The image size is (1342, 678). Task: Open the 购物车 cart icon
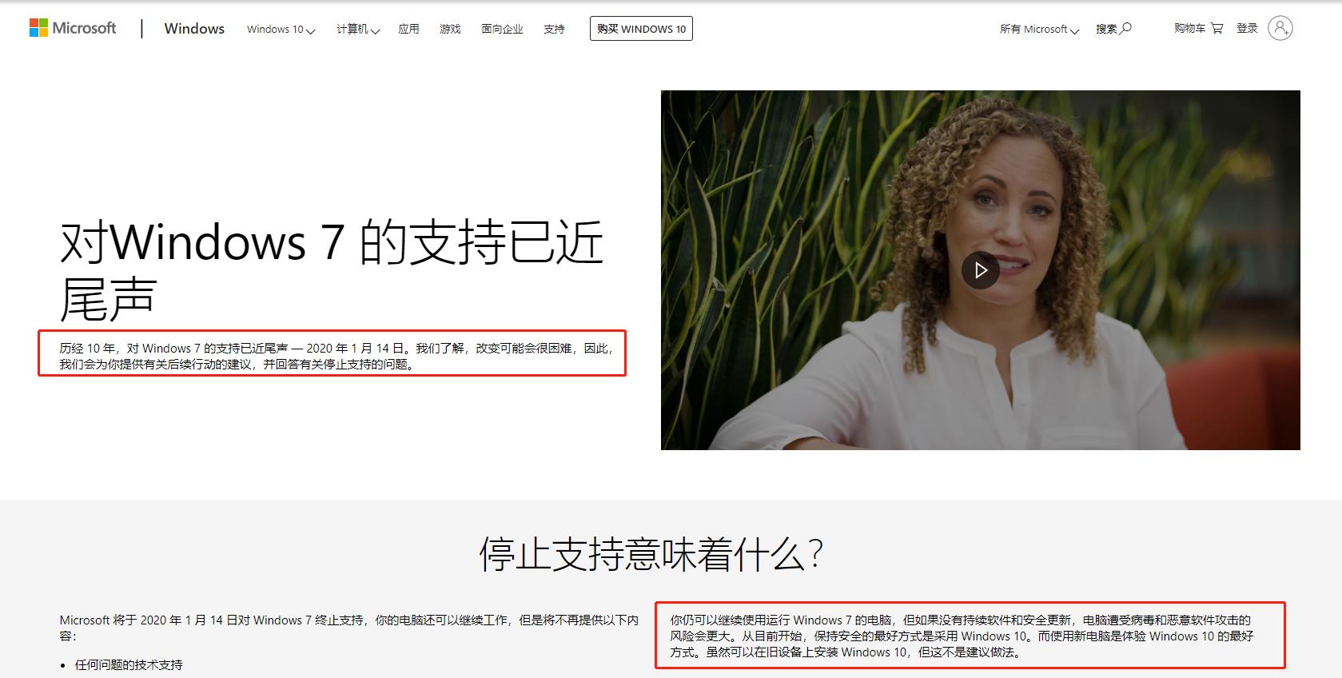(1217, 29)
